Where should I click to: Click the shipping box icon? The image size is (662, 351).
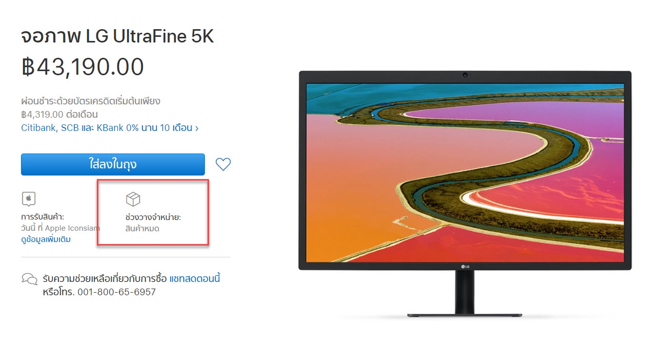tap(133, 199)
